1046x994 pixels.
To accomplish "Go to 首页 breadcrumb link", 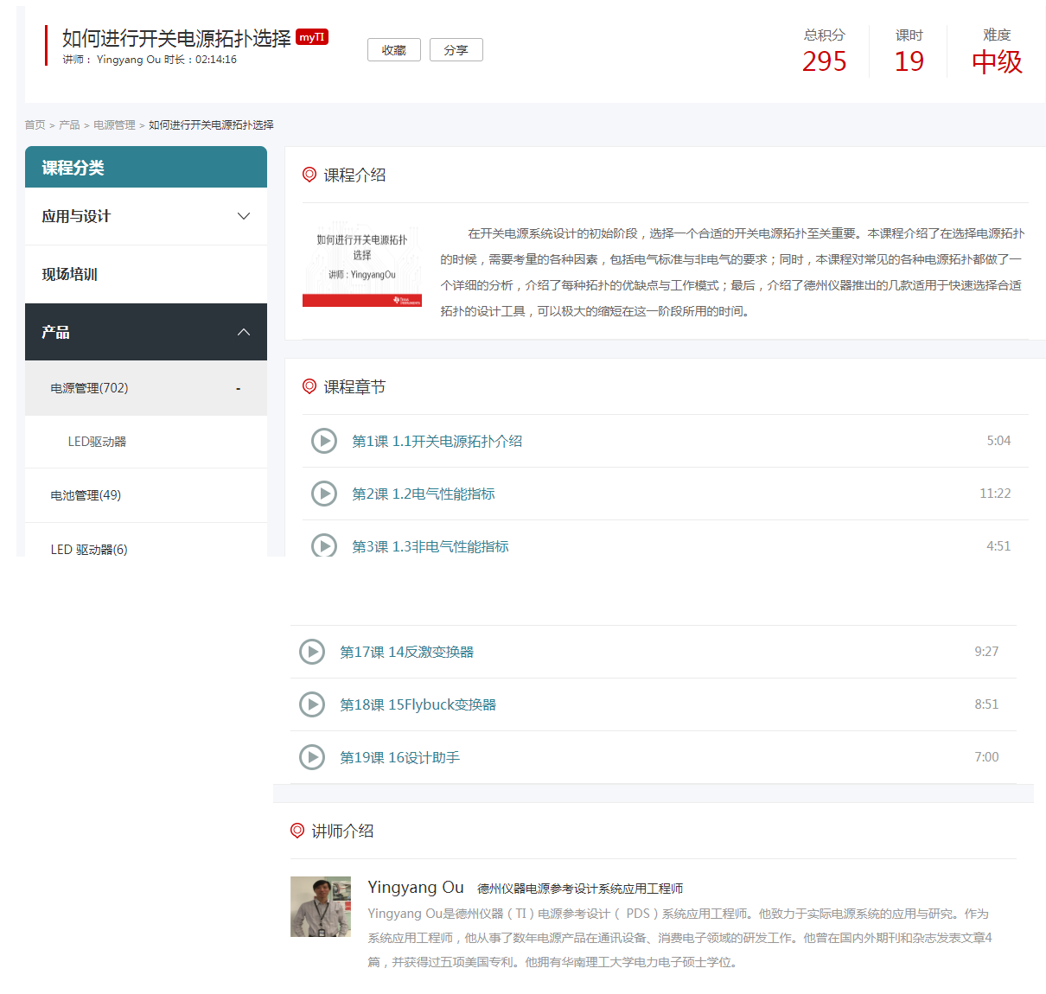I will (x=35, y=125).
